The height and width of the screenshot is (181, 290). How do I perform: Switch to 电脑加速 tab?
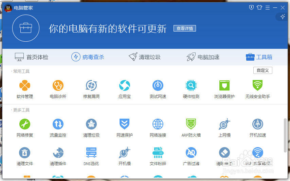coord(203,57)
